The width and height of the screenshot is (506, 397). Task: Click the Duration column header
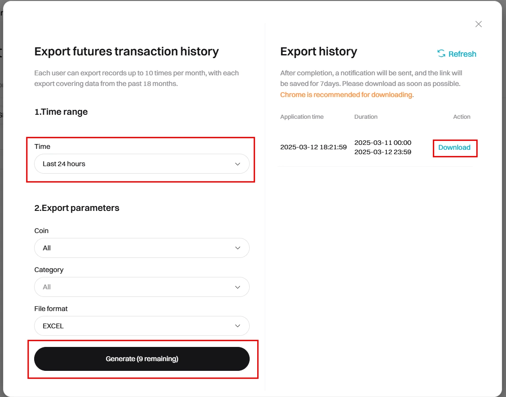[x=366, y=117]
